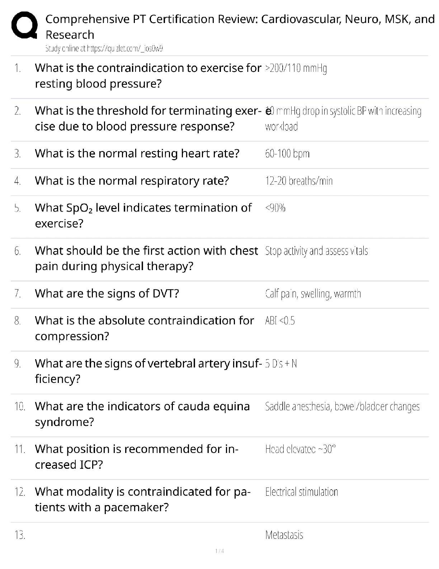This screenshot has width=439, height=569.
Task: Click the Electrical stimulation answer
Action: pyautogui.click(x=302, y=492)
